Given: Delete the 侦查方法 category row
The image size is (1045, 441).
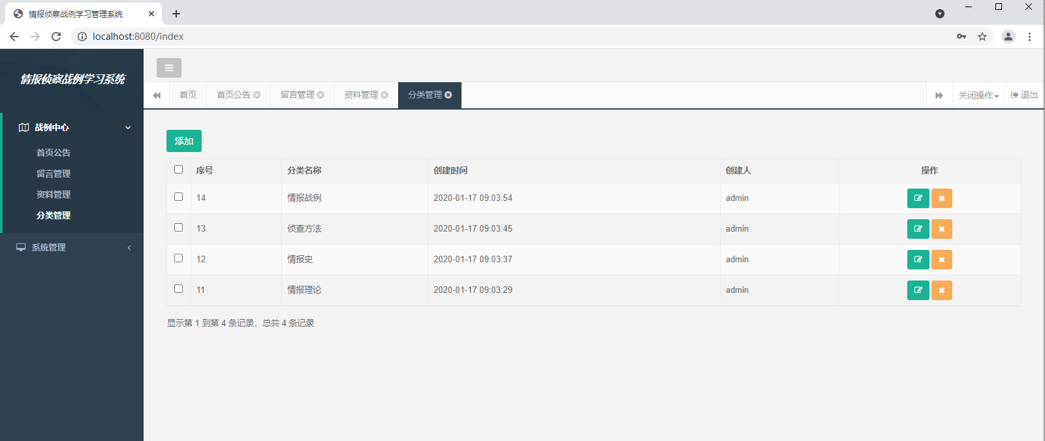Looking at the screenshot, I should click(x=942, y=229).
